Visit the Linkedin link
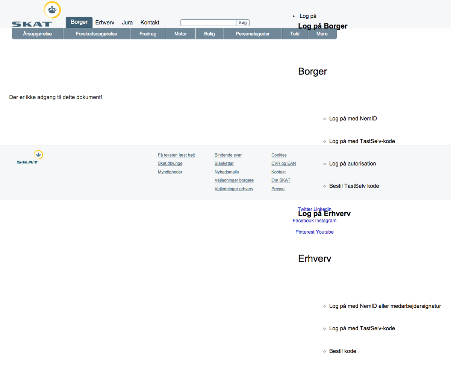 point(322,209)
